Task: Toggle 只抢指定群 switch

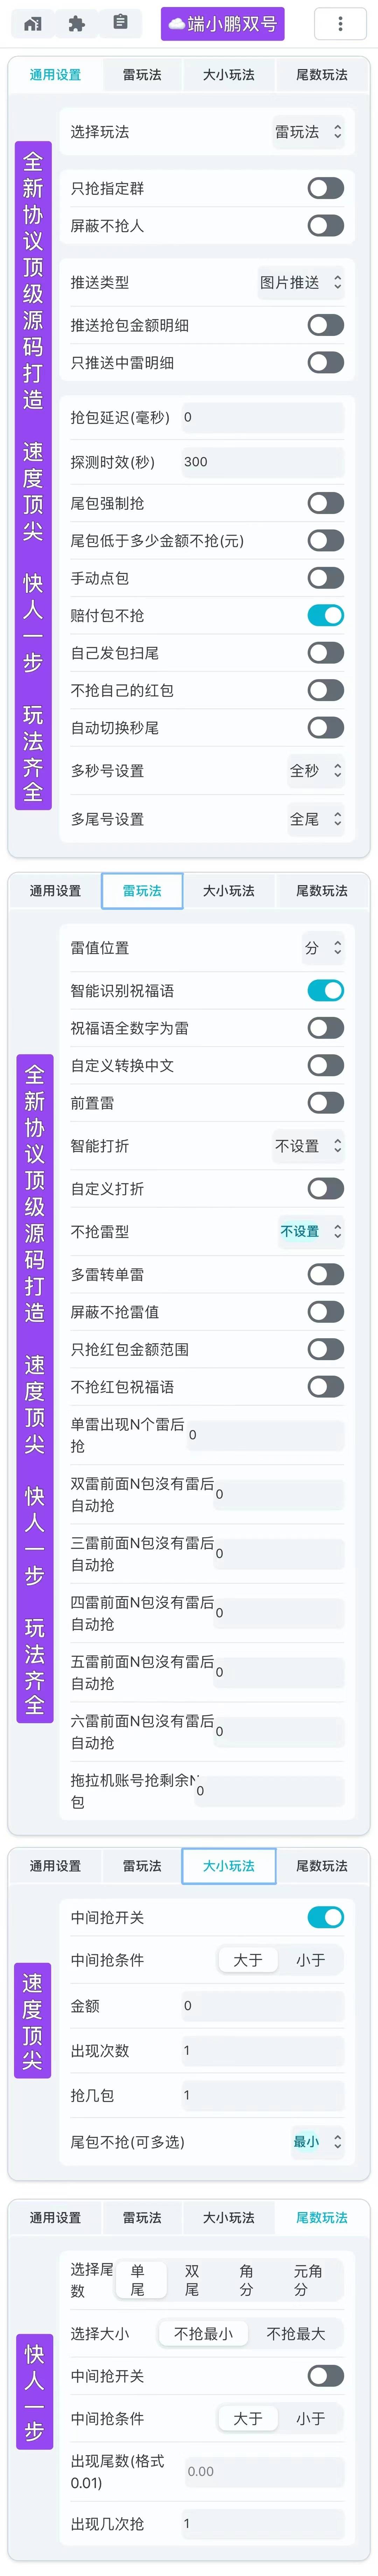Action: tap(326, 188)
